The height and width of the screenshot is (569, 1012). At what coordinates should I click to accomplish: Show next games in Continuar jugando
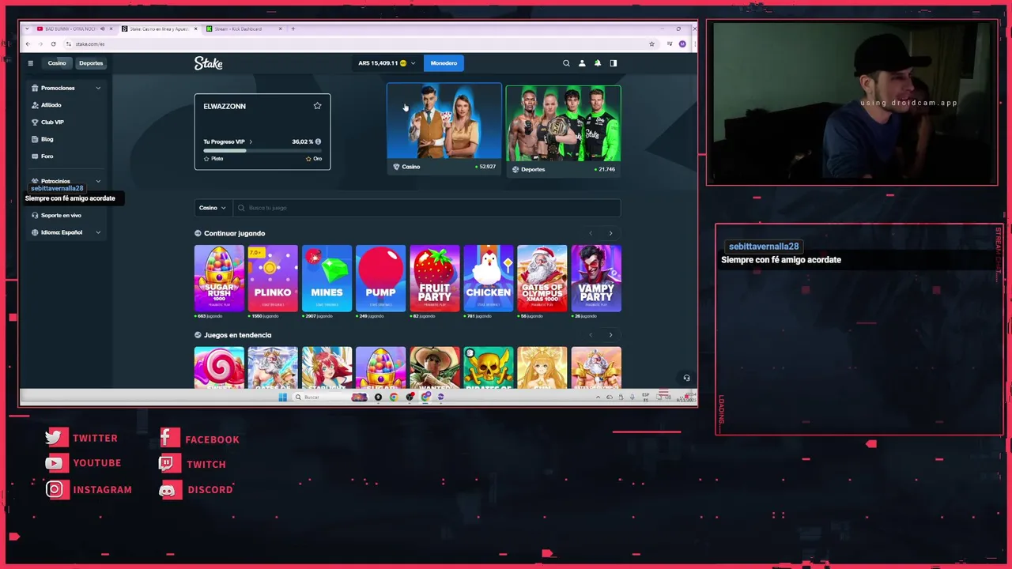610,233
